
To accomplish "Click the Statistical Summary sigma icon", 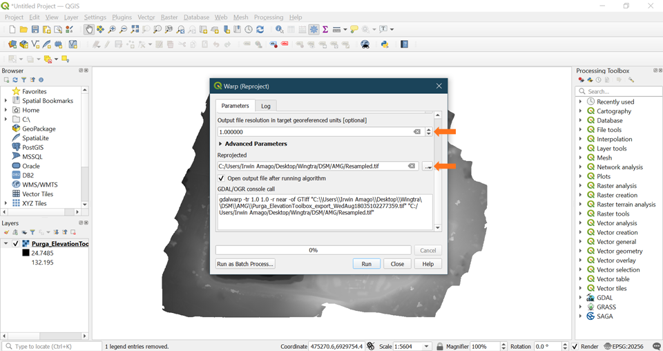I will pyautogui.click(x=325, y=30).
